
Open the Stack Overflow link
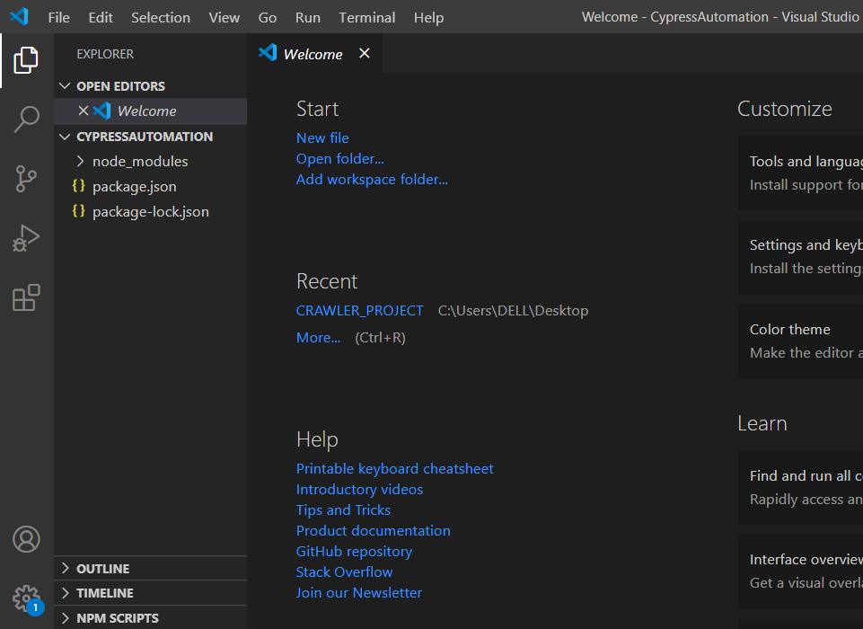coord(345,572)
